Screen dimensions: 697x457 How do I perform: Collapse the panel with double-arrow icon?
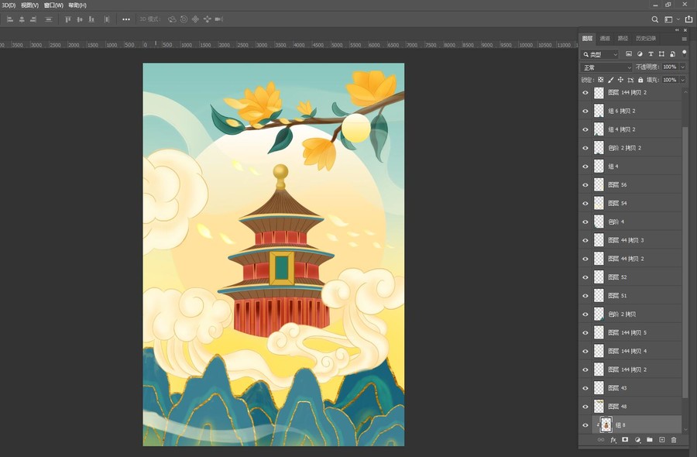pos(677,30)
